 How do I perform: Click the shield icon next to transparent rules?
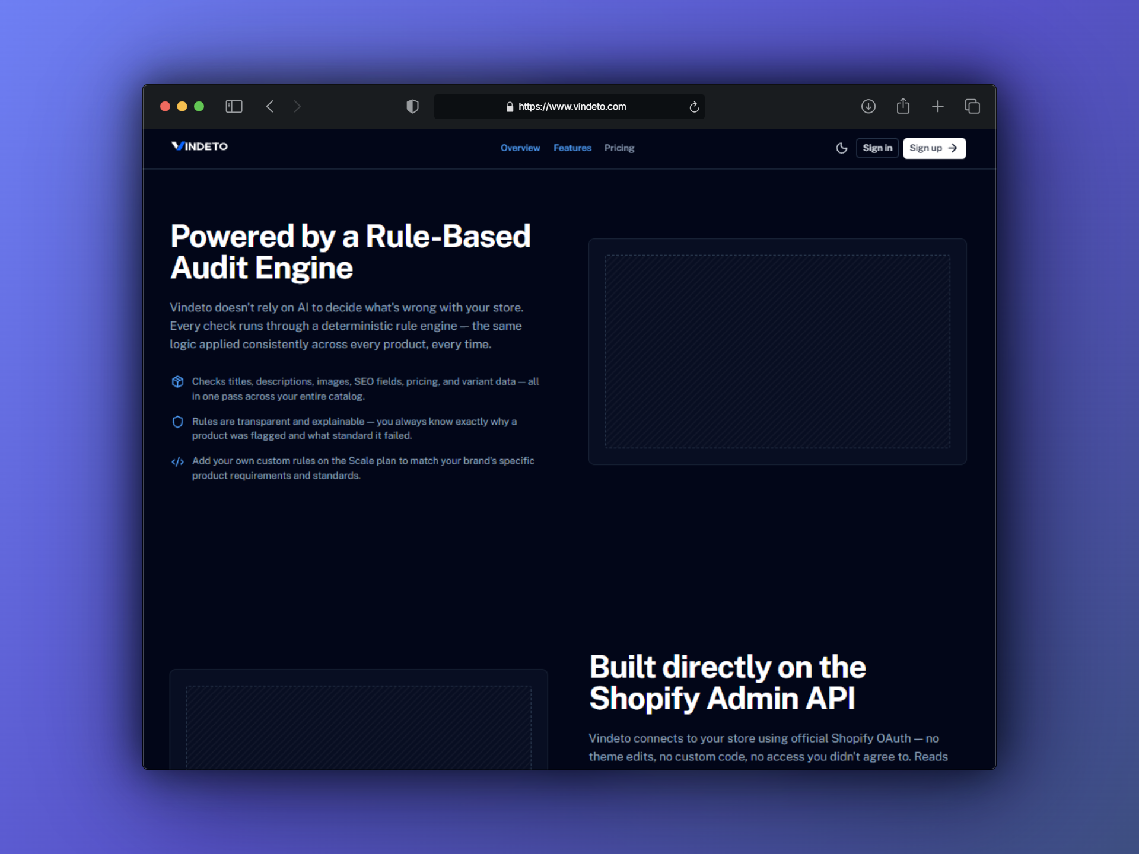[x=177, y=422]
